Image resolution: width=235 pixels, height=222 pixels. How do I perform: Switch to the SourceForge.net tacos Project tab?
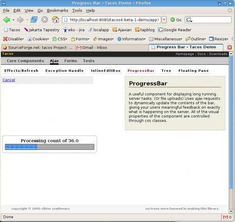point(38,48)
